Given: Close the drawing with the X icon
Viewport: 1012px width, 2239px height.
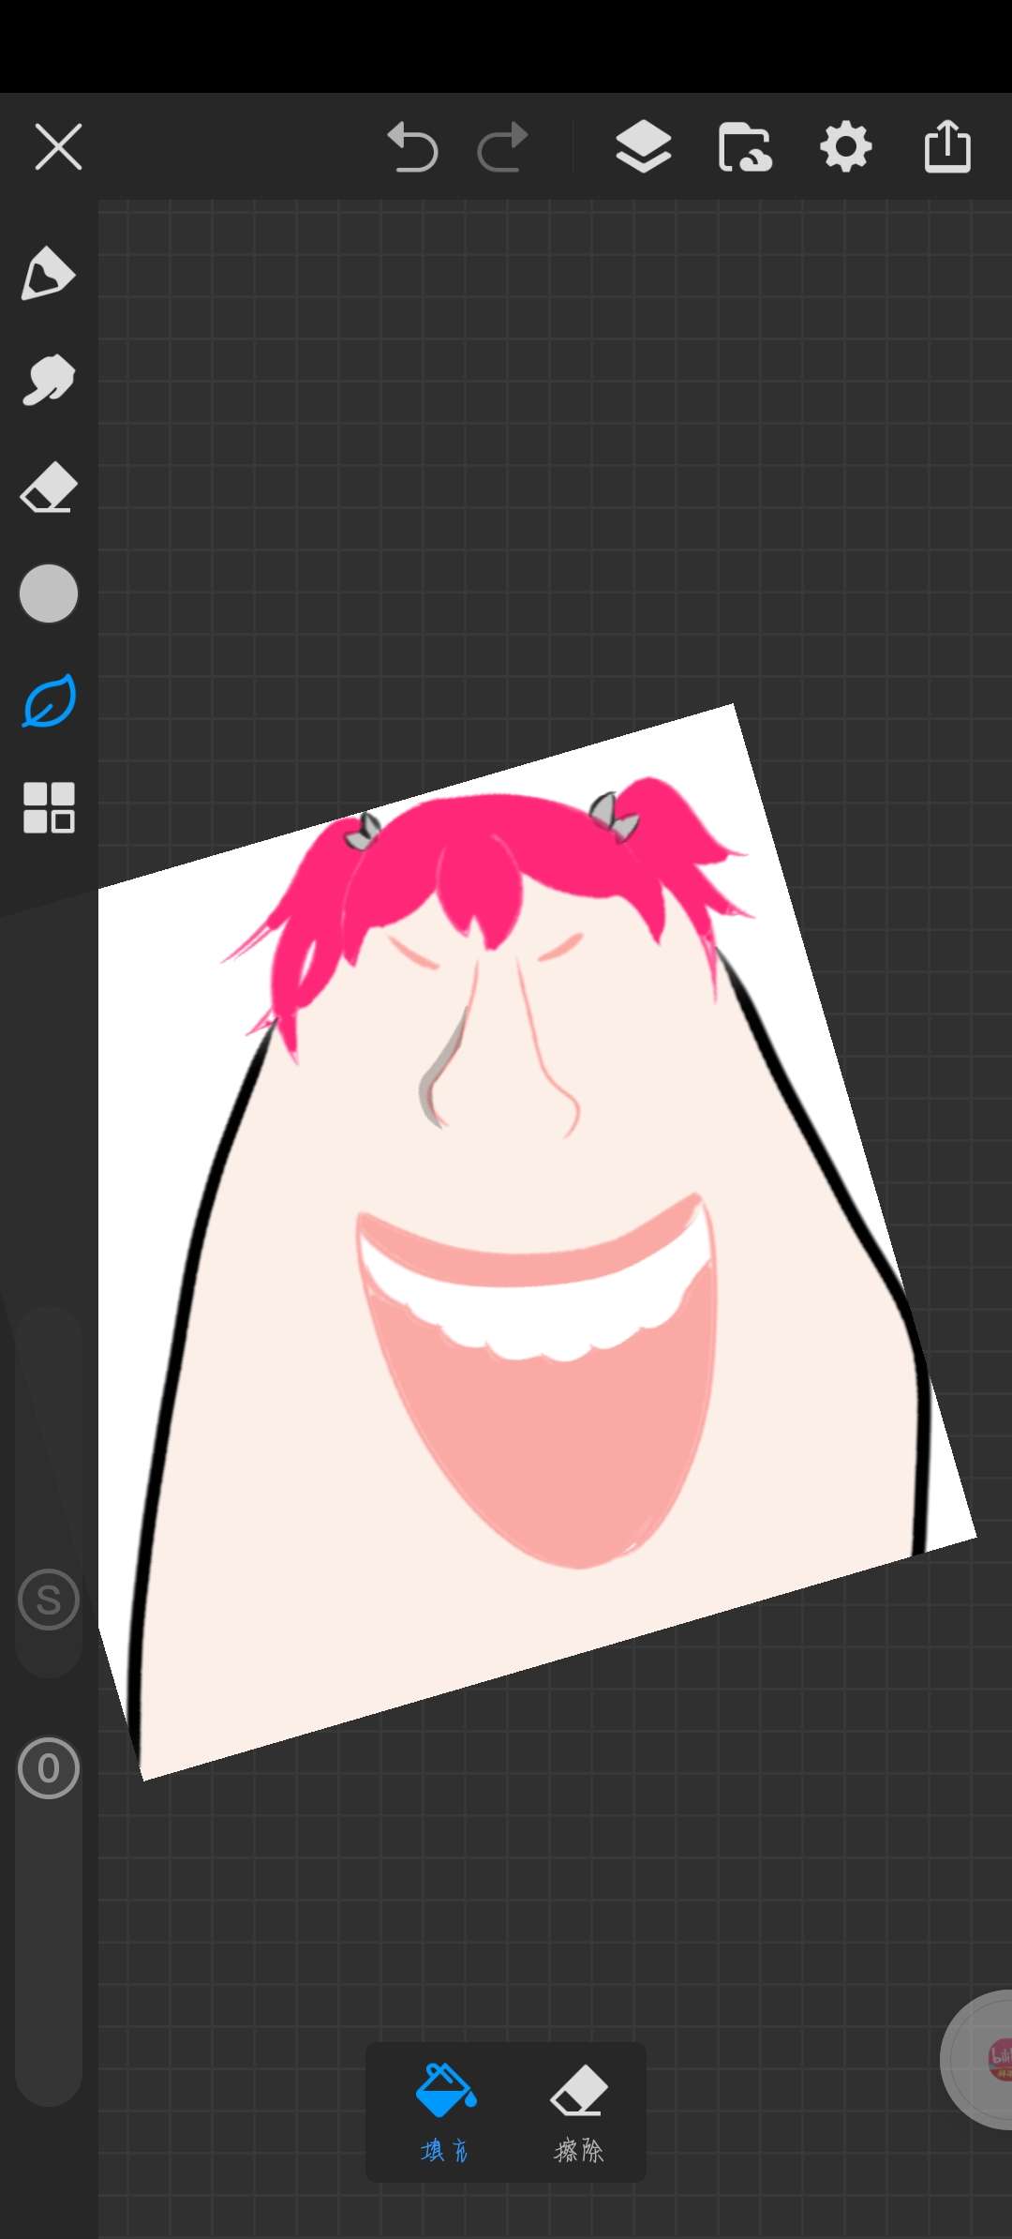Looking at the screenshot, I should coord(58,147).
